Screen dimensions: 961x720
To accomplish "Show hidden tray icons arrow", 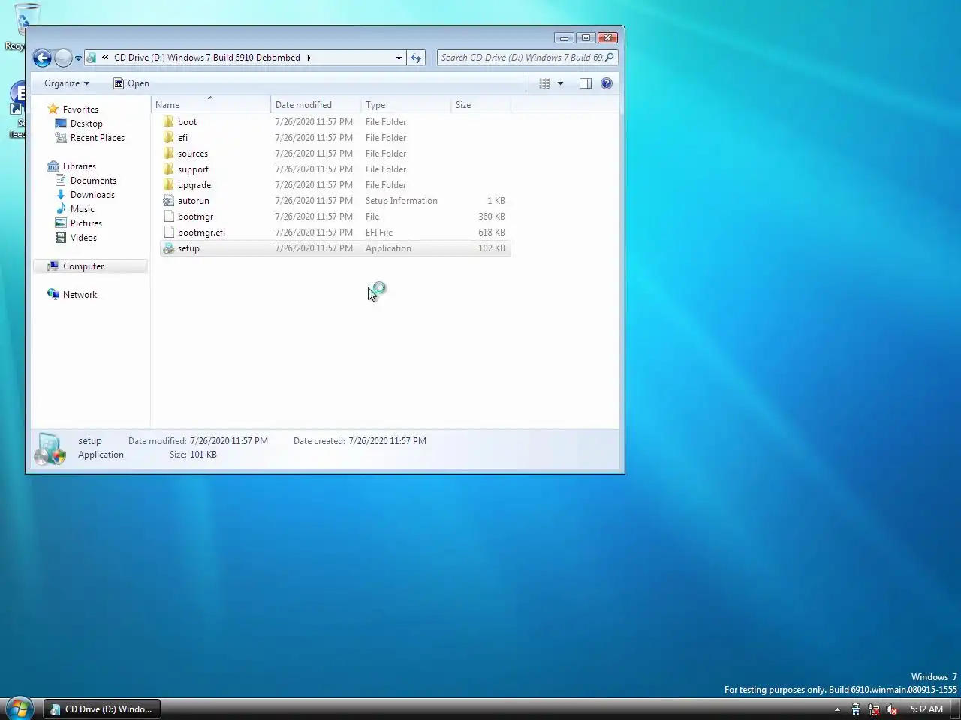I will pos(837,709).
